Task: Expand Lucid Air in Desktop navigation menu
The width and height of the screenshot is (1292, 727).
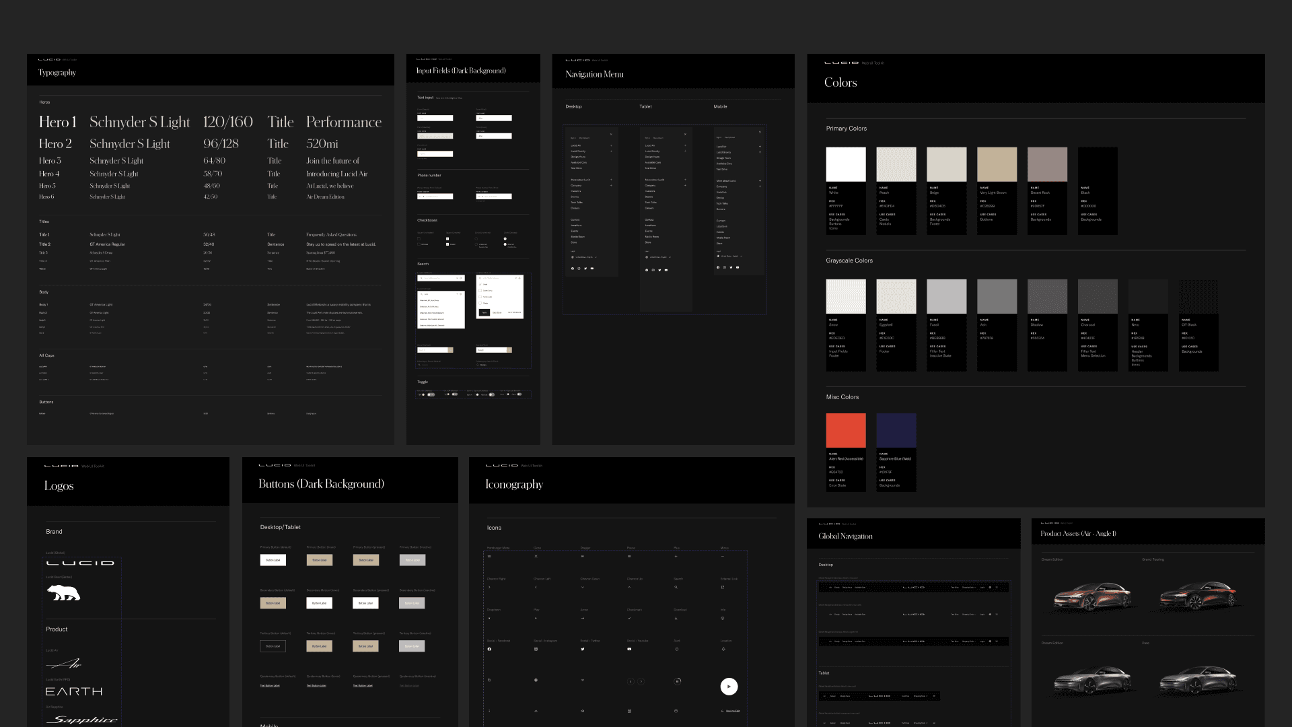Action: pos(611,145)
